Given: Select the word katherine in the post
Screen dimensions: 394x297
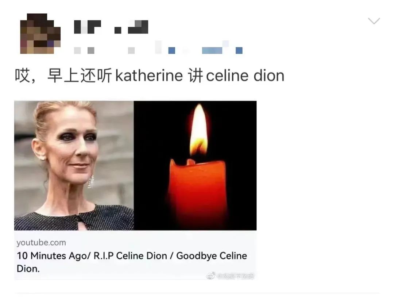Looking at the screenshot, I should point(149,76).
